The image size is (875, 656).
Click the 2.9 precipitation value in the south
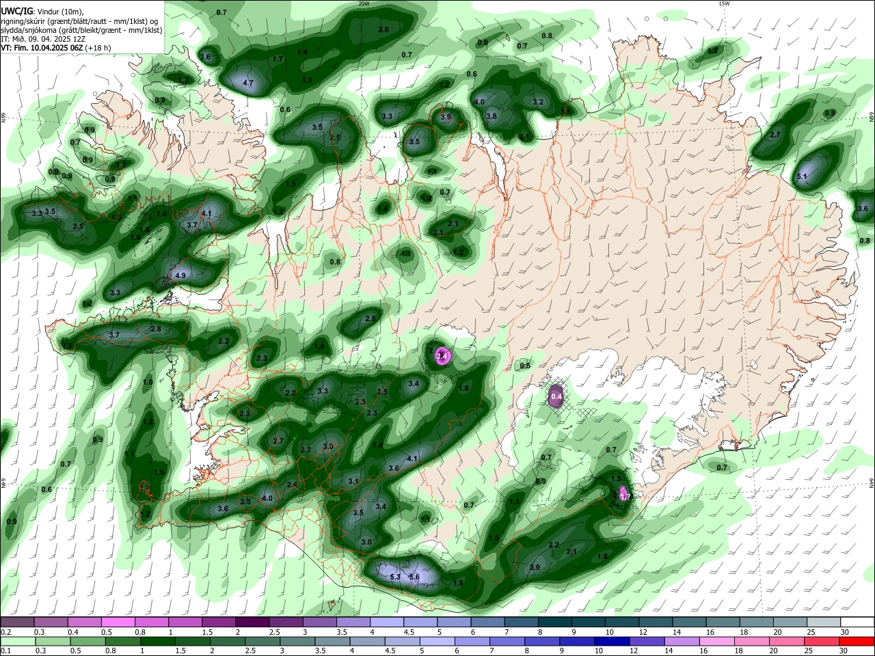(535, 568)
